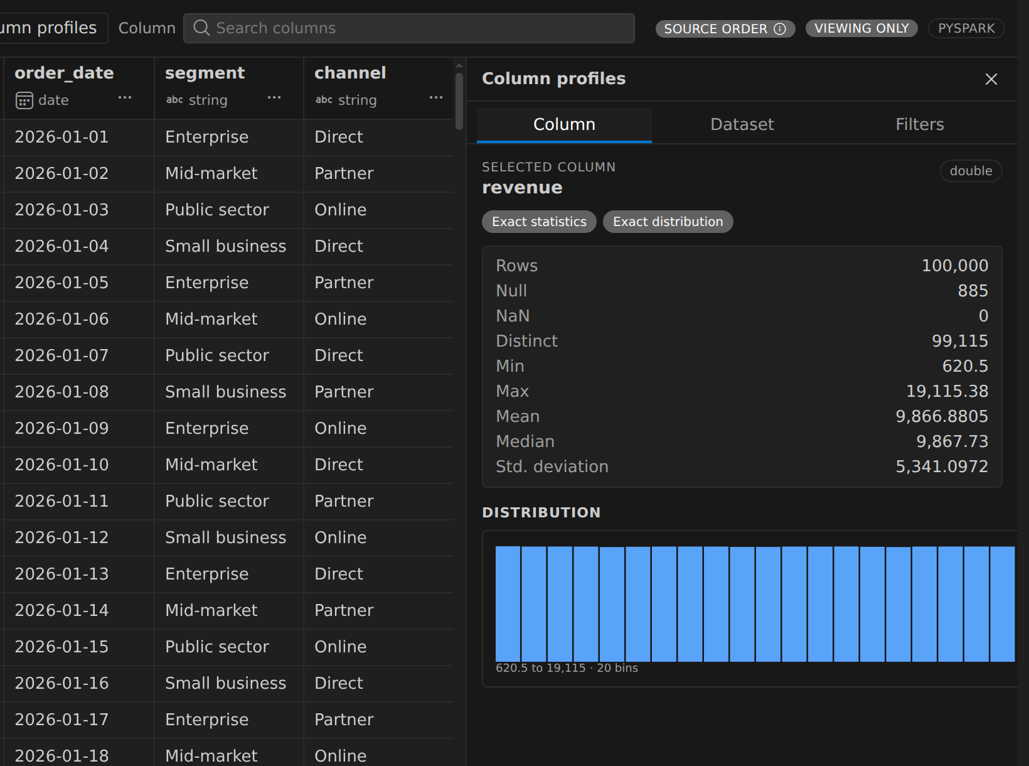Click the double type badge
Viewport: 1029px width, 766px height.
click(971, 171)
